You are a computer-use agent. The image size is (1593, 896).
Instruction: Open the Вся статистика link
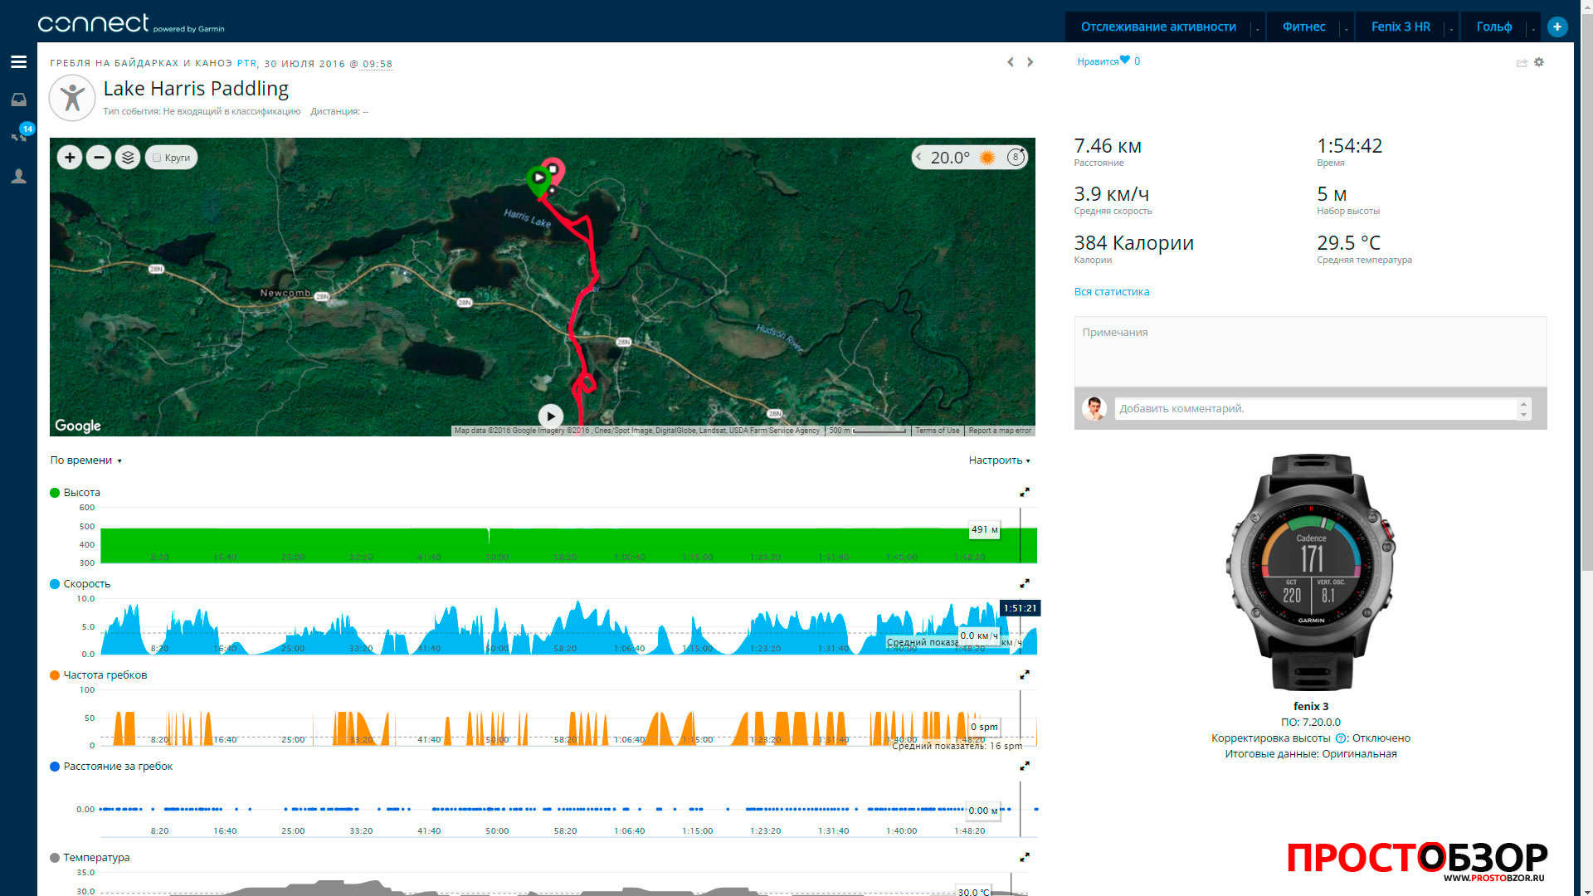[x=1111, y=292]
